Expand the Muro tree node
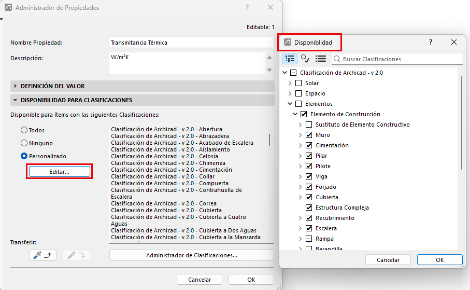The height and width of the screenshot is (290, 470). coord(301,135)
